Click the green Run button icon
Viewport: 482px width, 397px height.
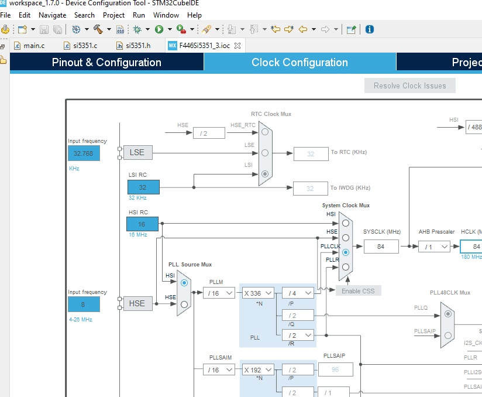click(x=159, y=29)
